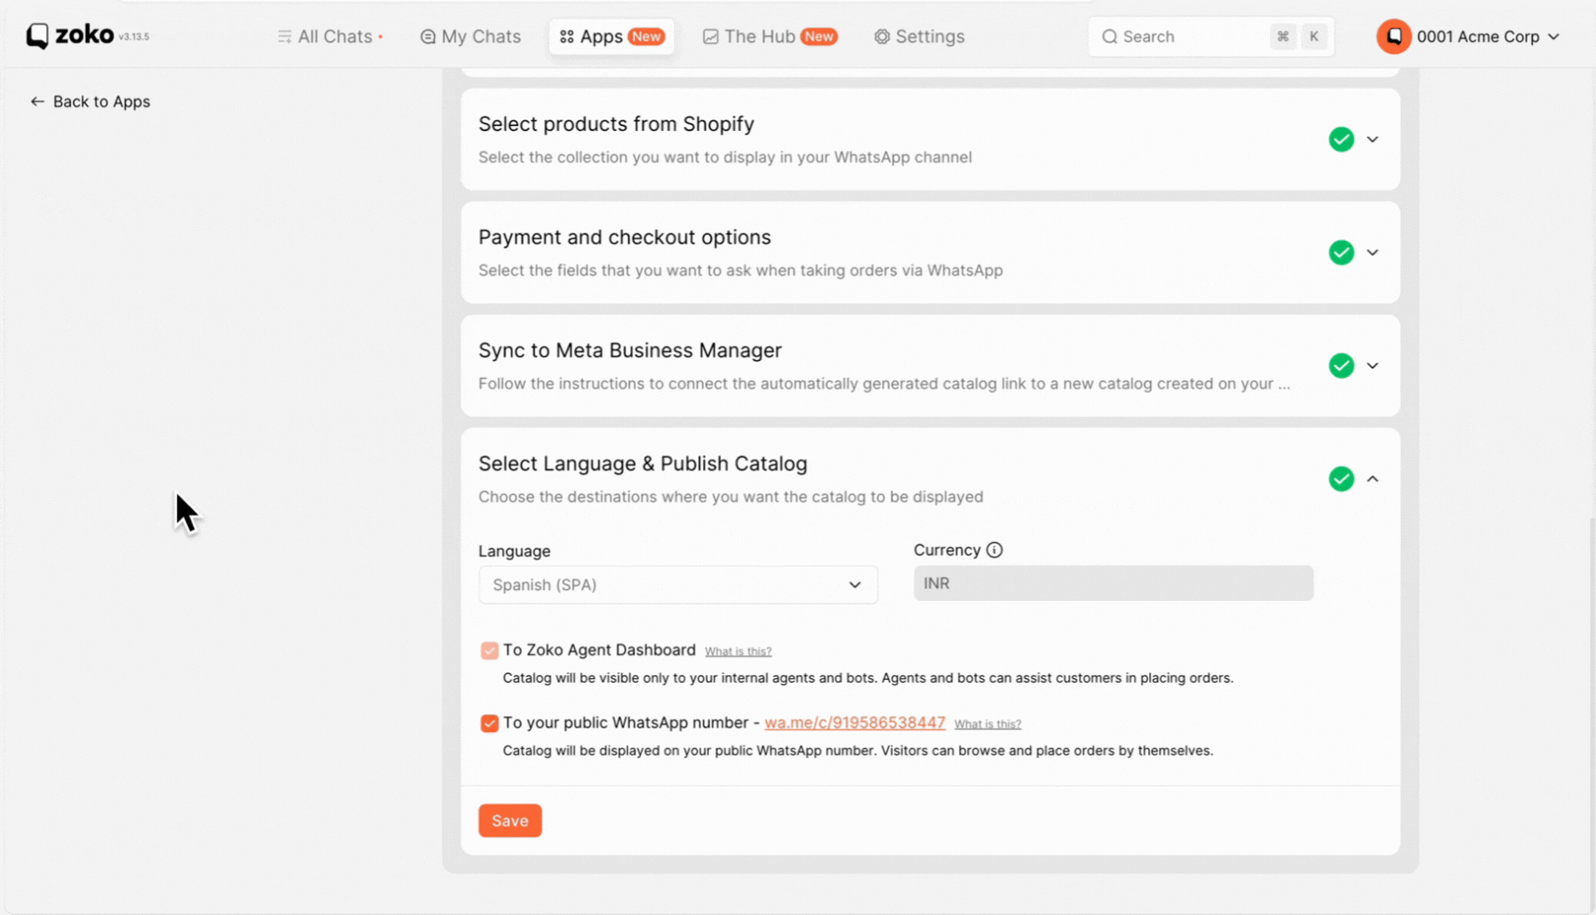Click the v3.13.5 version label

coord(134,37)
